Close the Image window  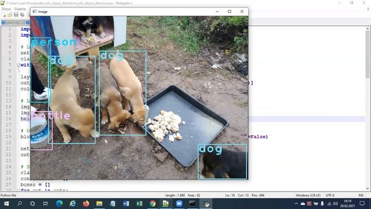(x=242, y=12)
